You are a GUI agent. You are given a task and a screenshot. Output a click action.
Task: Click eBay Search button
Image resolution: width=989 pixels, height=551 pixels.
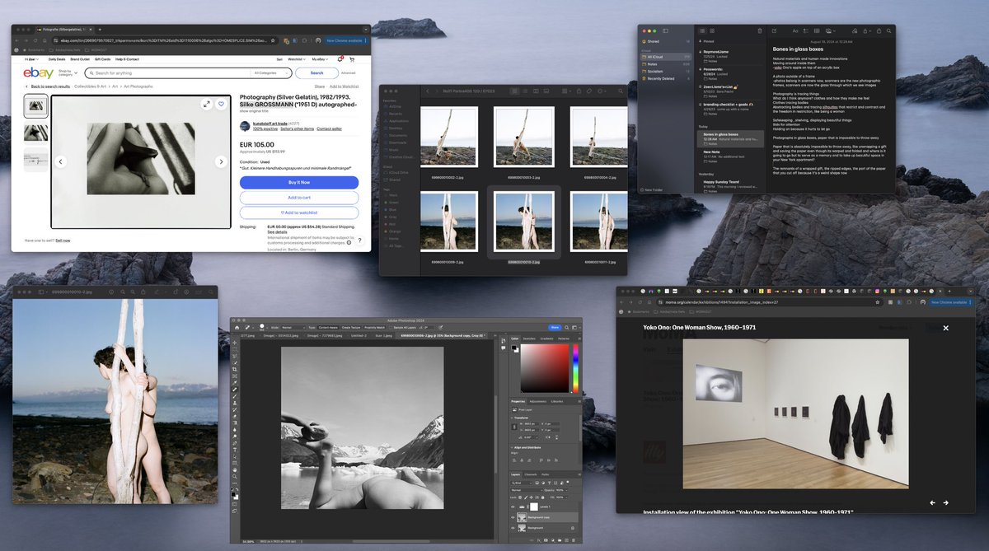click(316, 72)
